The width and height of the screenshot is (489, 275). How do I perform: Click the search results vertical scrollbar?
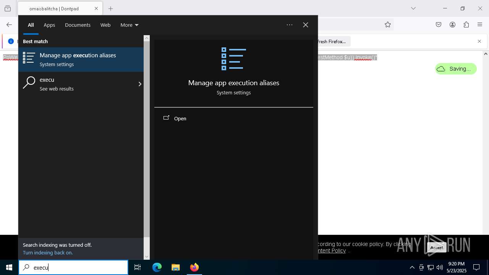pyautogui.click(x=147, y=139)
